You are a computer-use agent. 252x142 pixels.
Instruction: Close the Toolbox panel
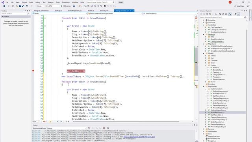[30, 11]
